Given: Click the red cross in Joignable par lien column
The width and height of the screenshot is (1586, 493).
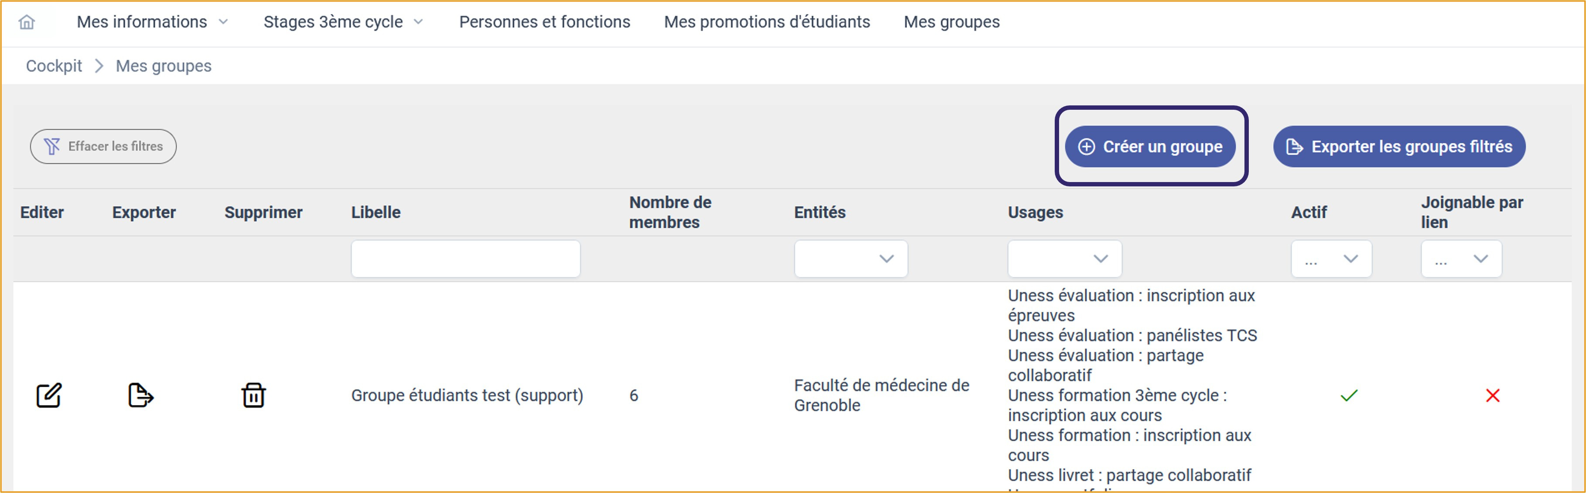Looking at the screenshot, I should pyautogui.click(x=1492, y=395).
